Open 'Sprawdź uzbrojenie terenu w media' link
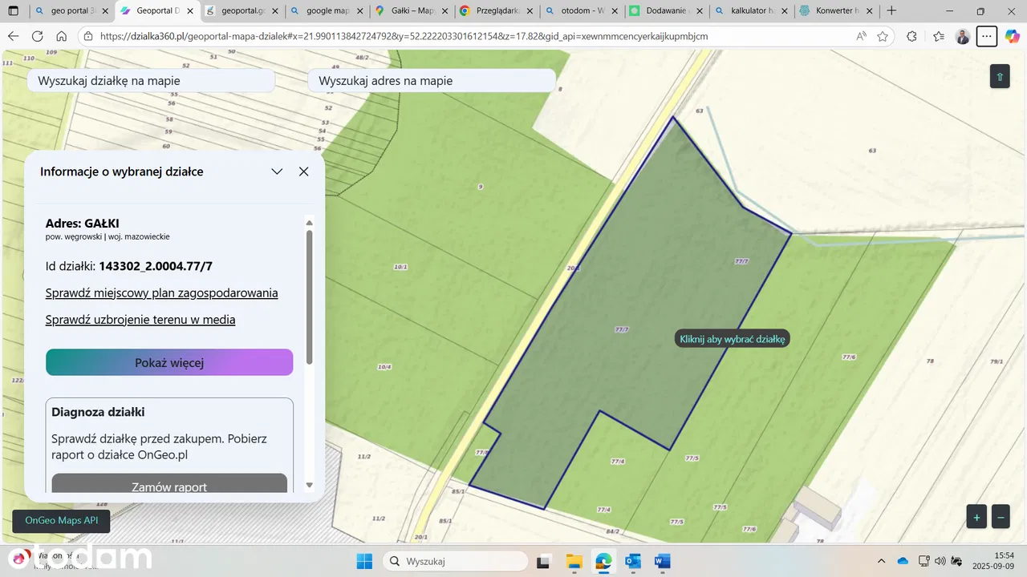 (140, 320)
